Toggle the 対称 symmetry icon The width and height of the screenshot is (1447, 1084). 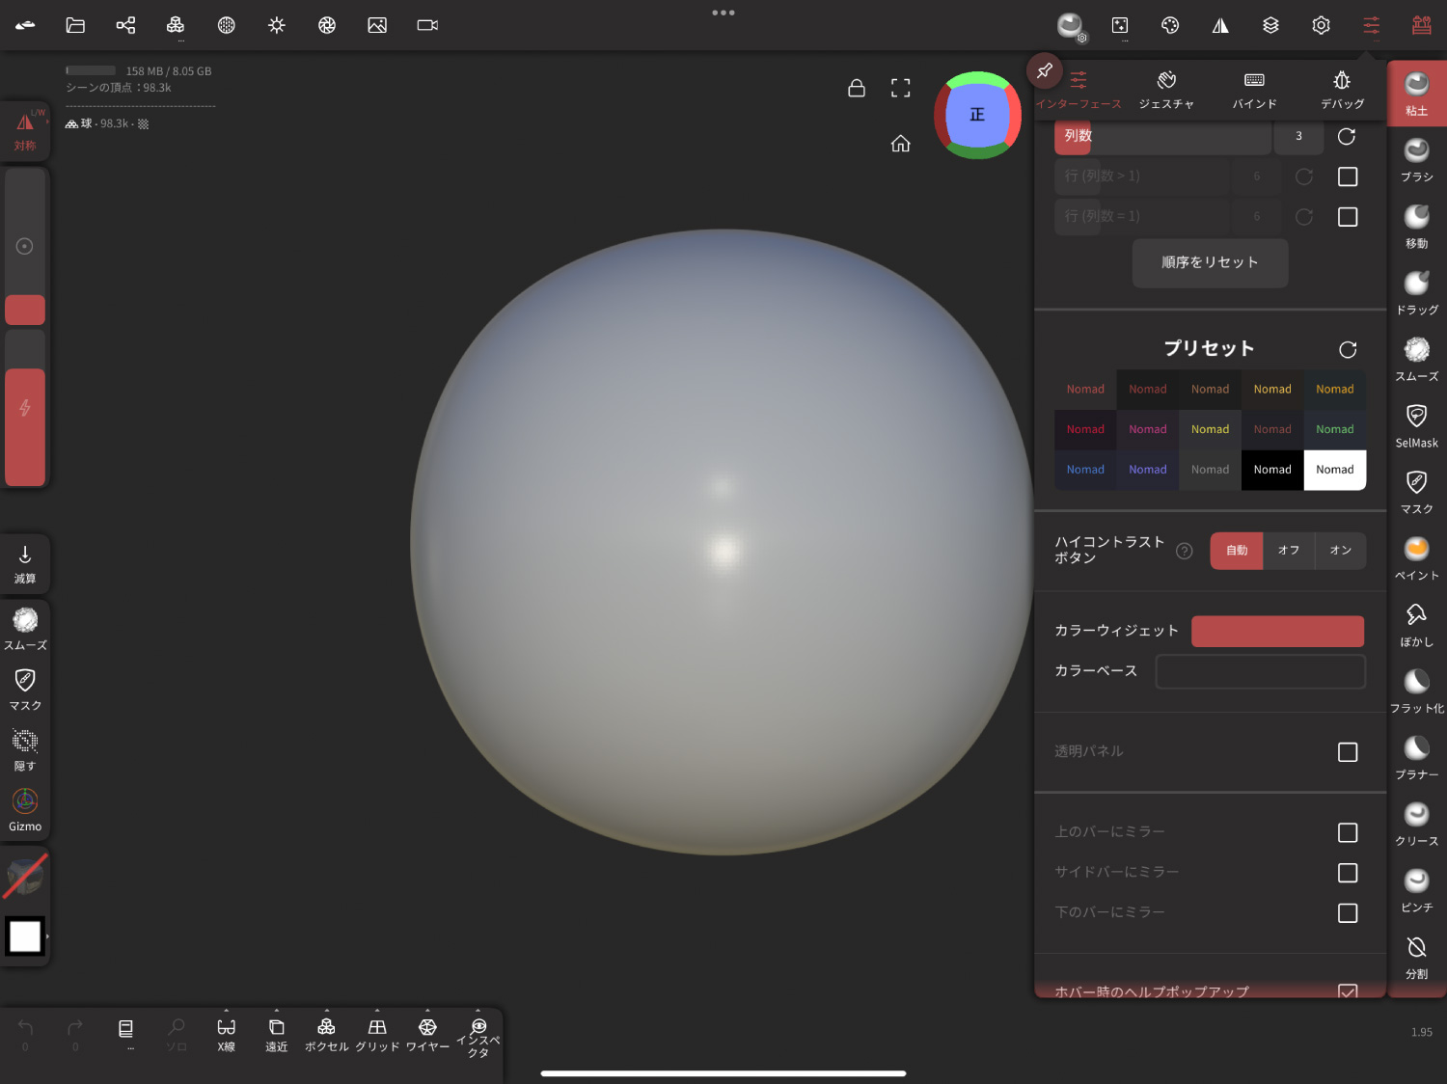(25, 130)
